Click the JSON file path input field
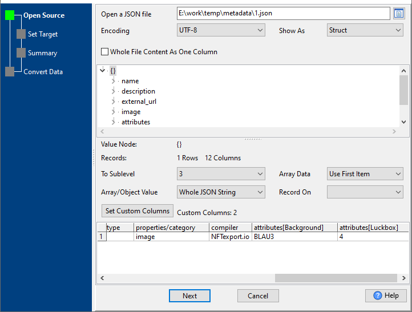The image size is (412, 312). [282, 14]
